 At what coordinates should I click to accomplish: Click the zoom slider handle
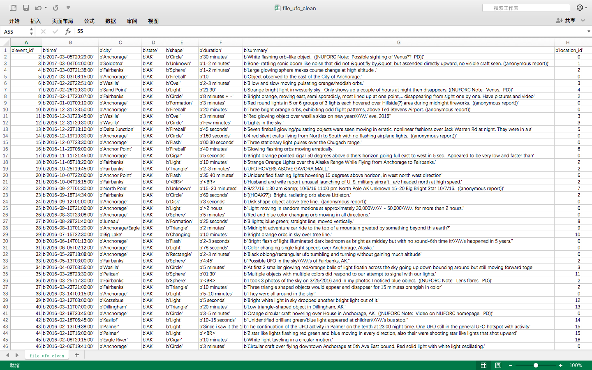pos(536,365)
